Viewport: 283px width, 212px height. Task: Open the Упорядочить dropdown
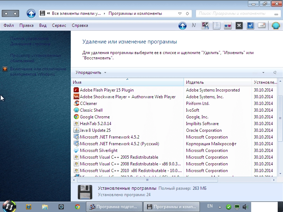pos(91,72)
